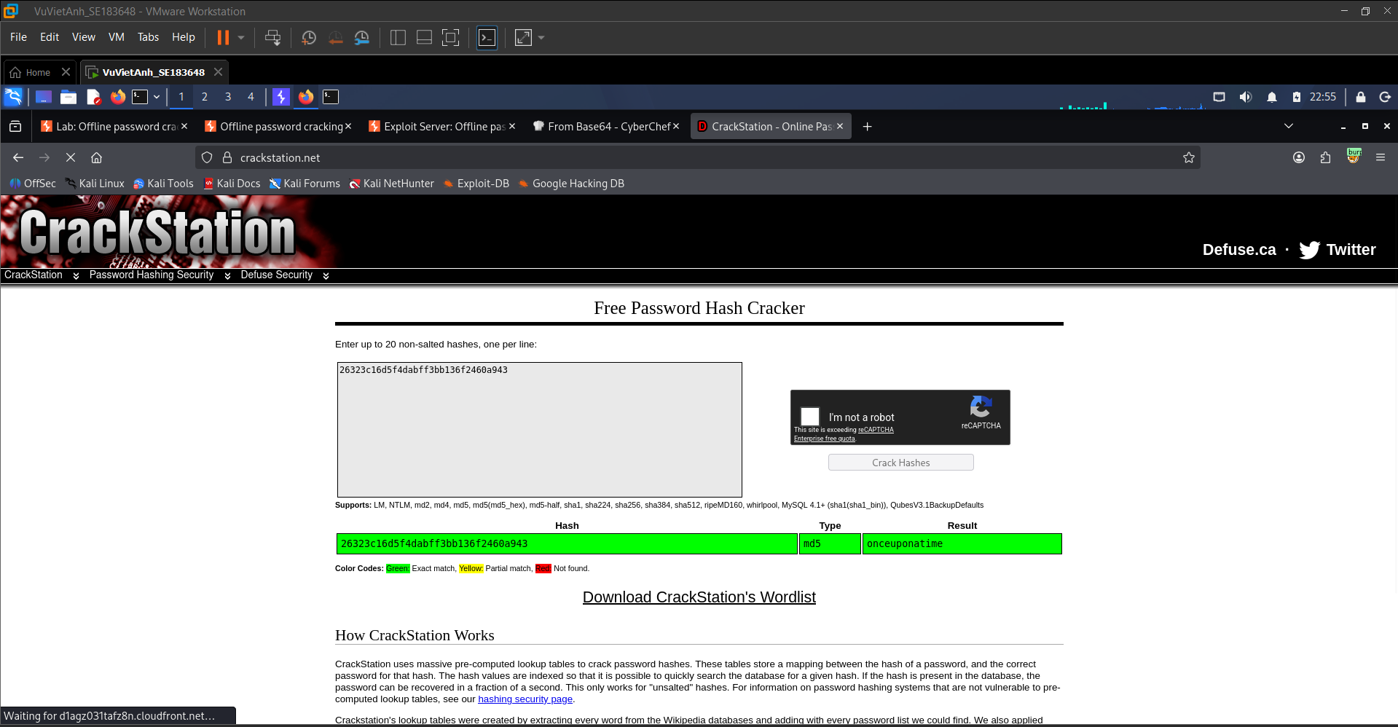Take a VM snapshot icon
The height and width of the screenshot is (727, 1398).
pos(309,37)
